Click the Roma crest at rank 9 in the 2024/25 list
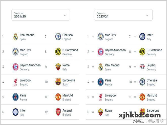The width and height of the screenshot is (167, 125). pos(58,67)
